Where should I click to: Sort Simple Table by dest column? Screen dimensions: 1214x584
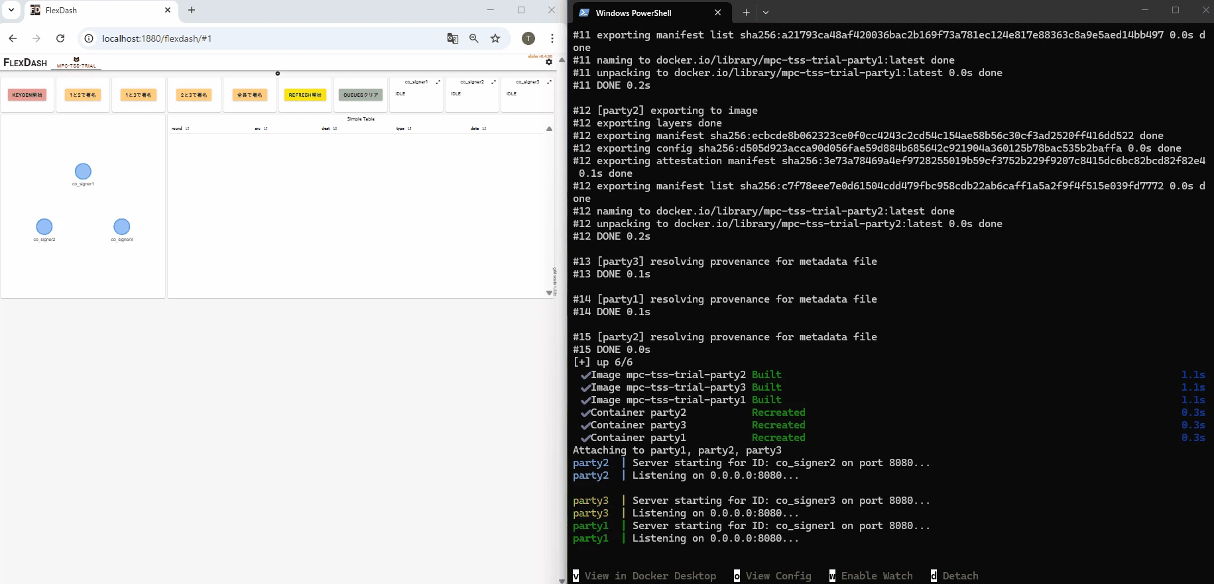329,128
